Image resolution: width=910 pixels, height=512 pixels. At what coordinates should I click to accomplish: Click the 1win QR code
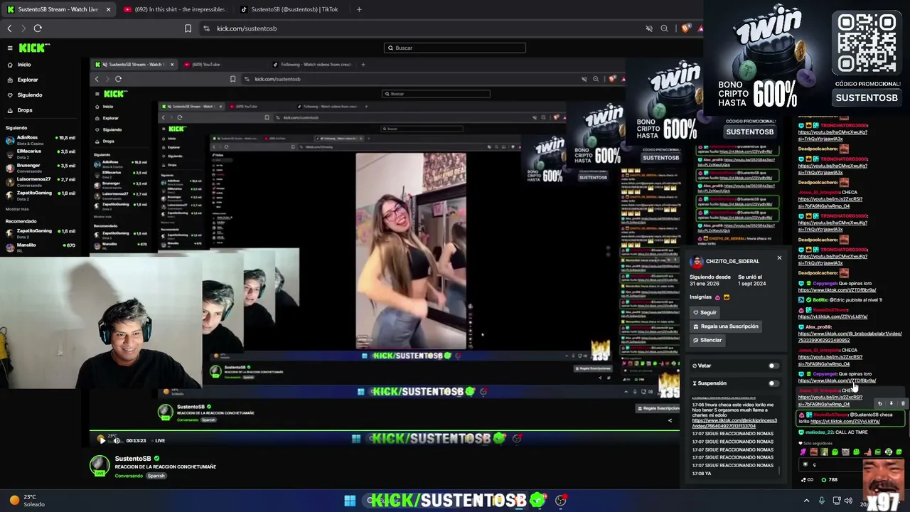click(867, 42)
